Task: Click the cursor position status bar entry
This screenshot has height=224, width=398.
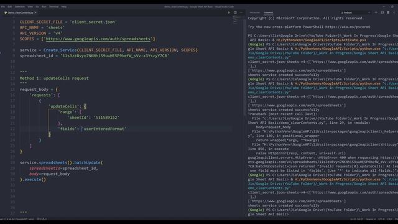Action: click(357, 219)
